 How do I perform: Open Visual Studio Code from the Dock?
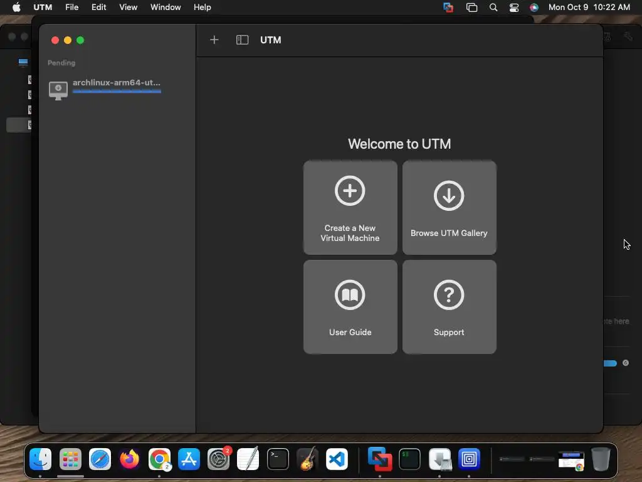[x=337, y=459]
